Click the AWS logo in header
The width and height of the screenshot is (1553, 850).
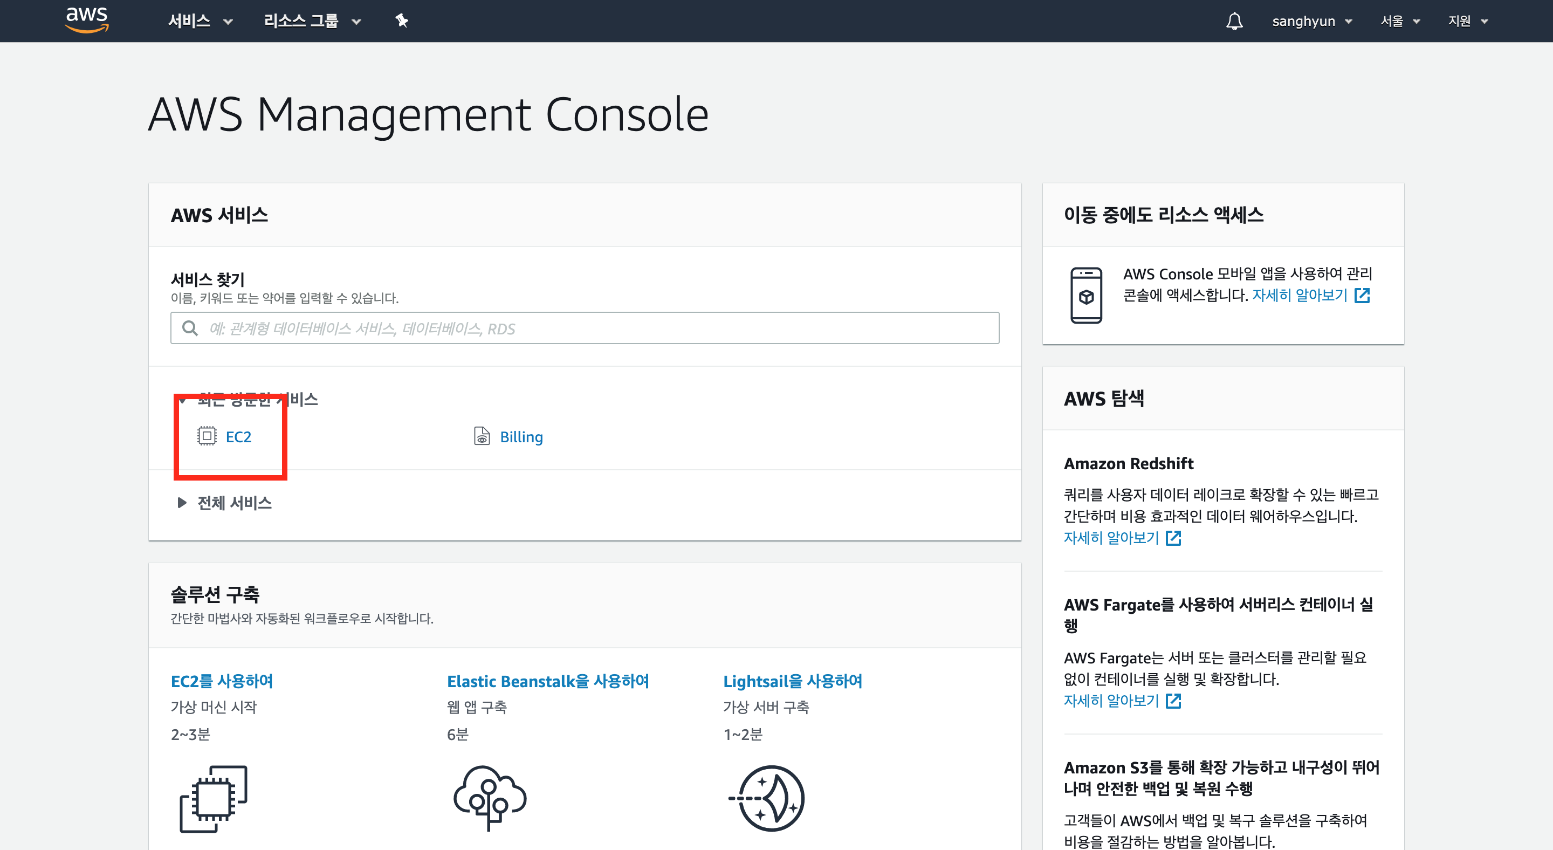pos(87,20)
